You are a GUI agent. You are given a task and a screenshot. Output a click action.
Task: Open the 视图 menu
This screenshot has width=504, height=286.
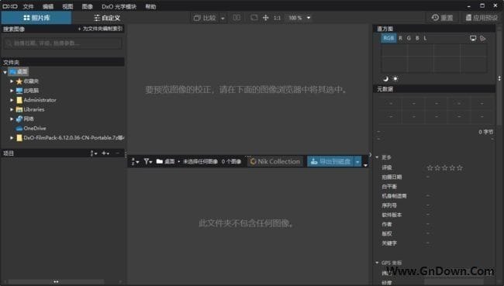(x=67, y=6)
